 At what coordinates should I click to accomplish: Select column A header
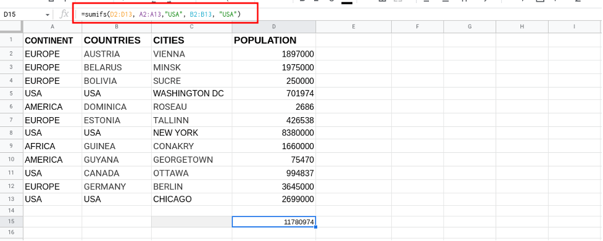[x=52, y=27]
